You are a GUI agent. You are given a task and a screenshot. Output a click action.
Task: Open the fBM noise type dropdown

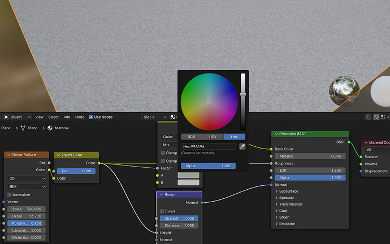[x=27, y=186]
